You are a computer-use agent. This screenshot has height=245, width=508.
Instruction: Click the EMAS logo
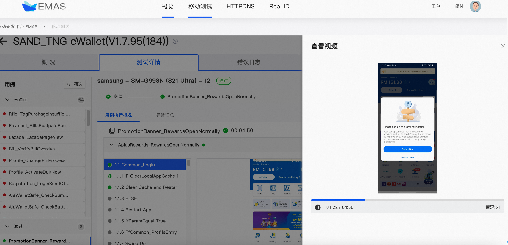tap(44, 6)
